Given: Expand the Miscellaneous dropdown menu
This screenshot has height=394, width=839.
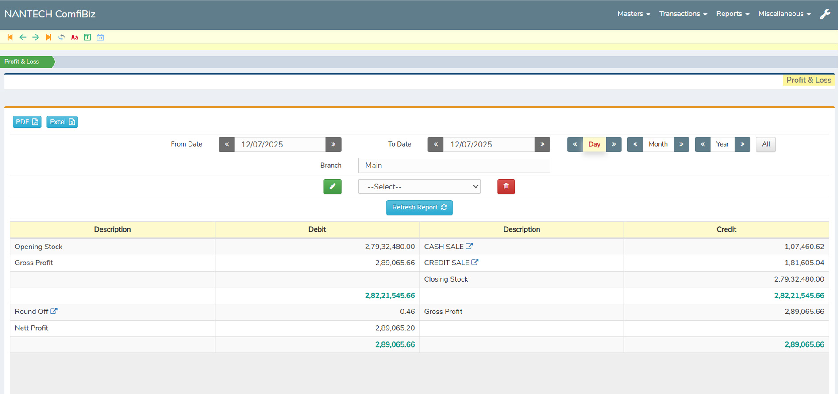Looking at the screenshot, I should click(x=784, y=14).
